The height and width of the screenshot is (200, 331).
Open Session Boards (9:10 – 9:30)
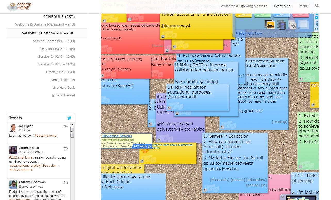coord(54,41)
